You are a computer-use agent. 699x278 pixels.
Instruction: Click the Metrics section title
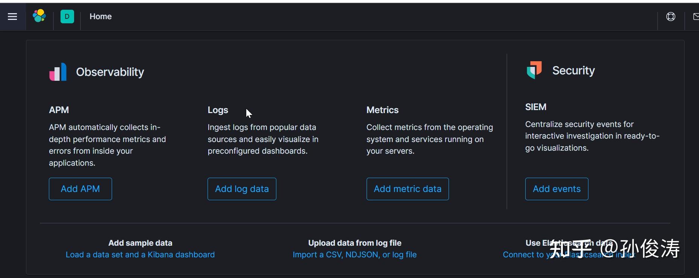[x=382, y=110]
